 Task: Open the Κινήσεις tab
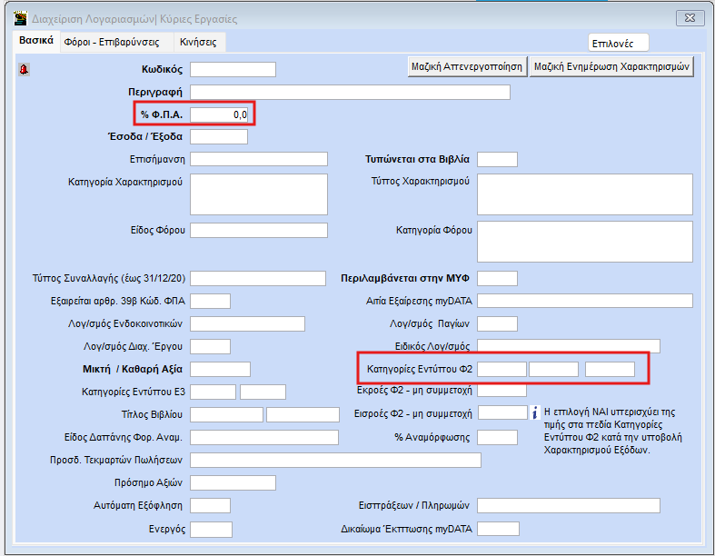(x=200, y=43)
